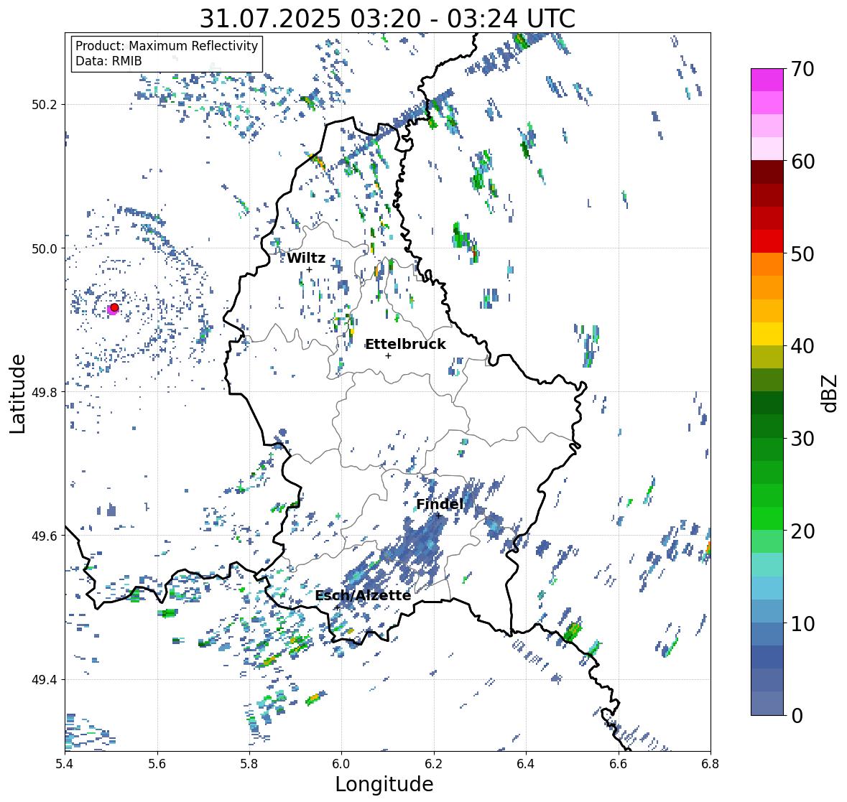Viewport: 847px width, 802px height.
Task: Click the 70 tick on the colorbar
Action: click(x=802, y=69)
